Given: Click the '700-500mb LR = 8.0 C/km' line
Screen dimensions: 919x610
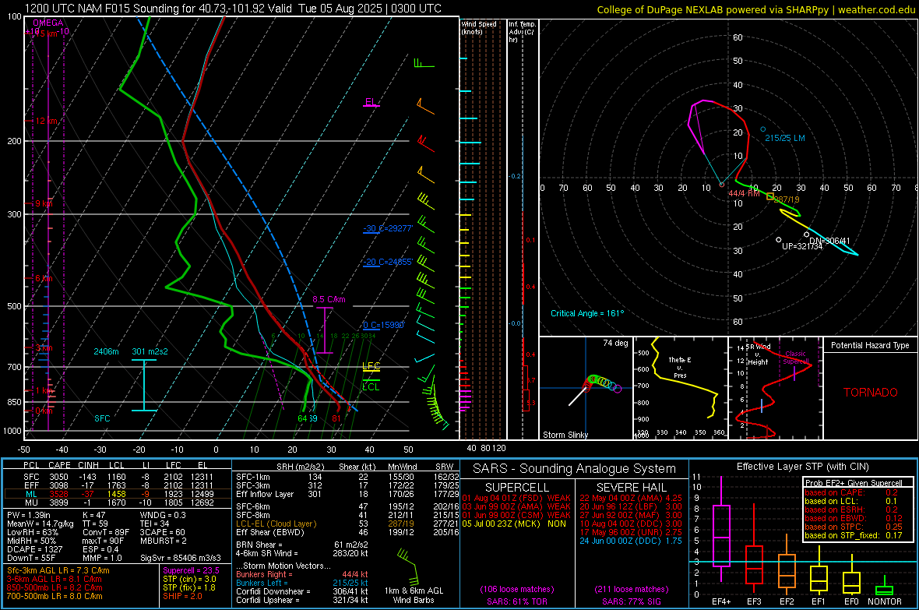Looking at the screenshot, I should (55, 596).
